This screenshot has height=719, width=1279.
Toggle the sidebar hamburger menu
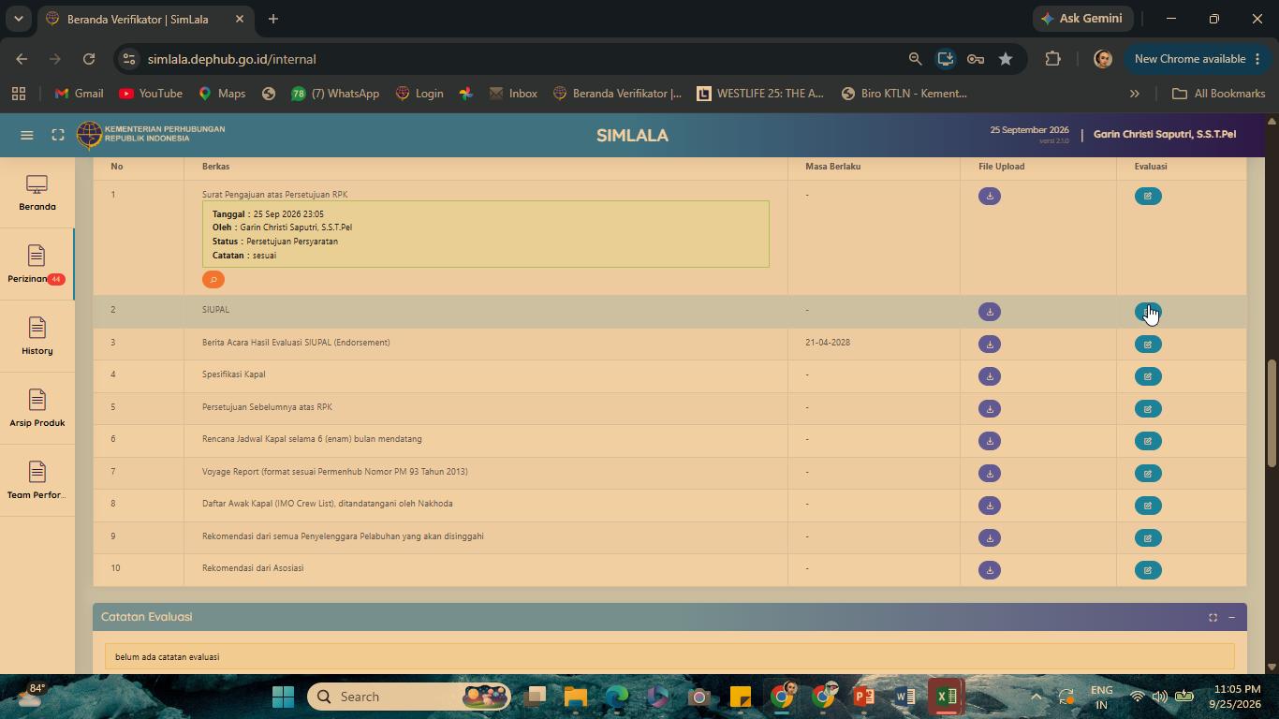27,135
